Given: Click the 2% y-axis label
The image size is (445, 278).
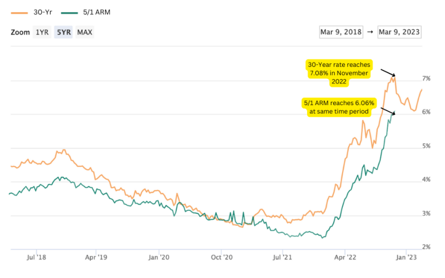Looking at the screenshot, I should coord(426,247).
